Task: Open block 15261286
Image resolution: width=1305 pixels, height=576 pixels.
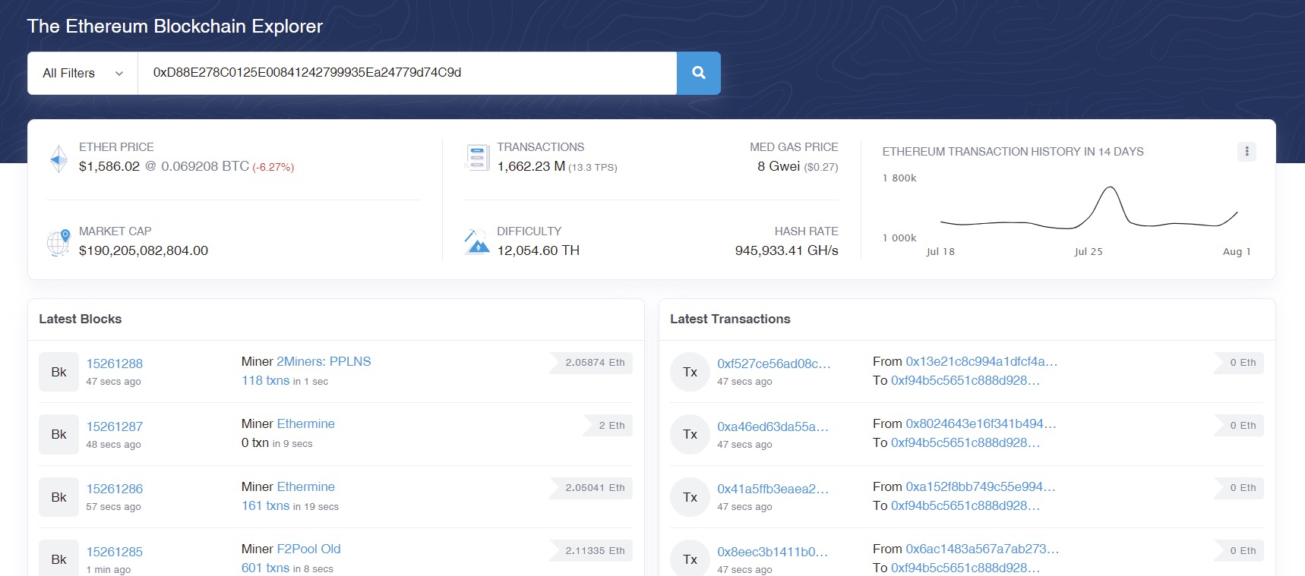Action: pyautogui.click(x=115, y=489)
